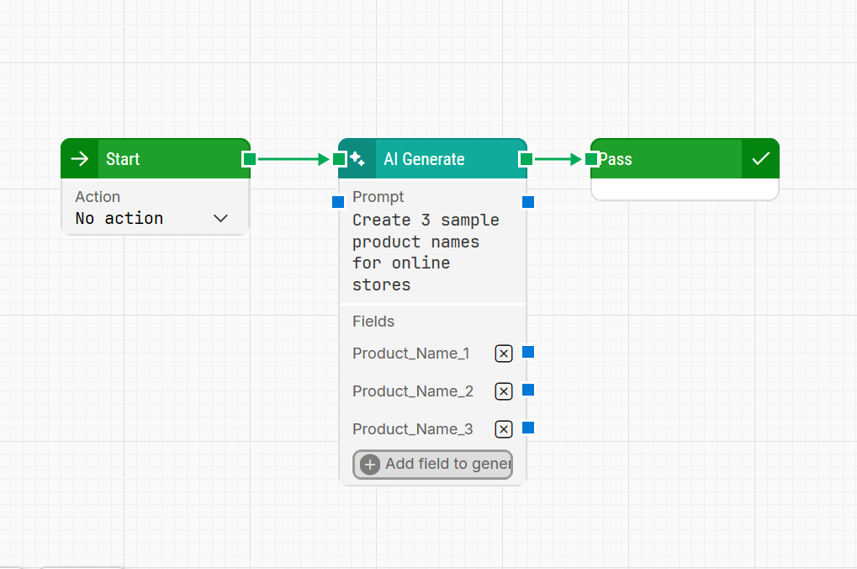Remove the Product_Name_1 field

[504, 354]
